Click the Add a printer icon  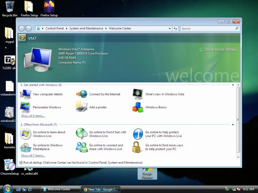coord(82,107)
